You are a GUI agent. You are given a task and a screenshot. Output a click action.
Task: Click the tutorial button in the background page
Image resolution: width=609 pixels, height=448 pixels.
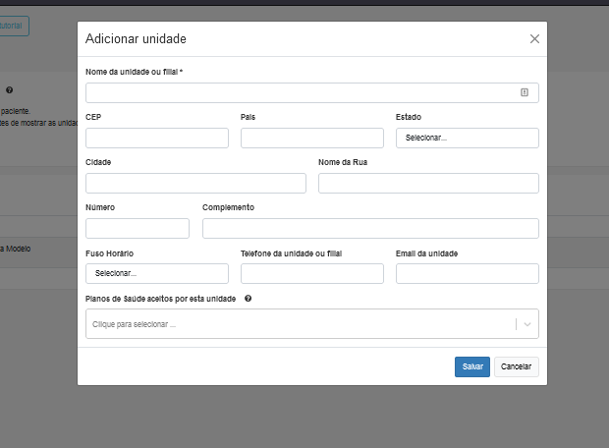click(14, 26)
